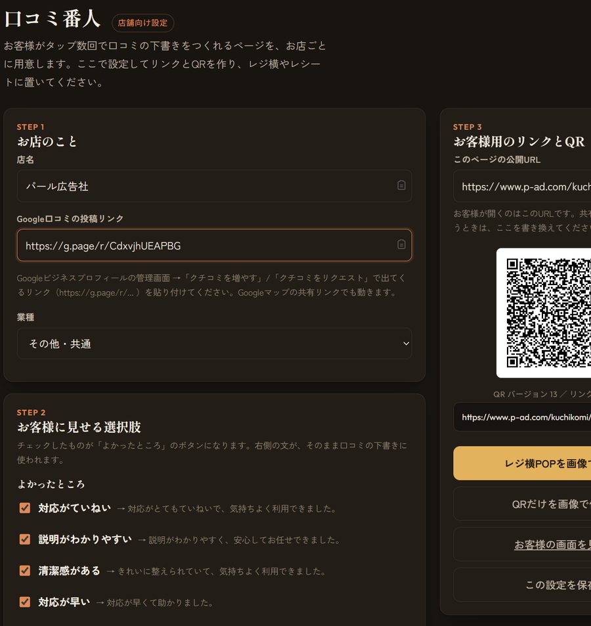Click the 店名 field label
Viewport: 591px width, 626px height.
click(26, 160)
